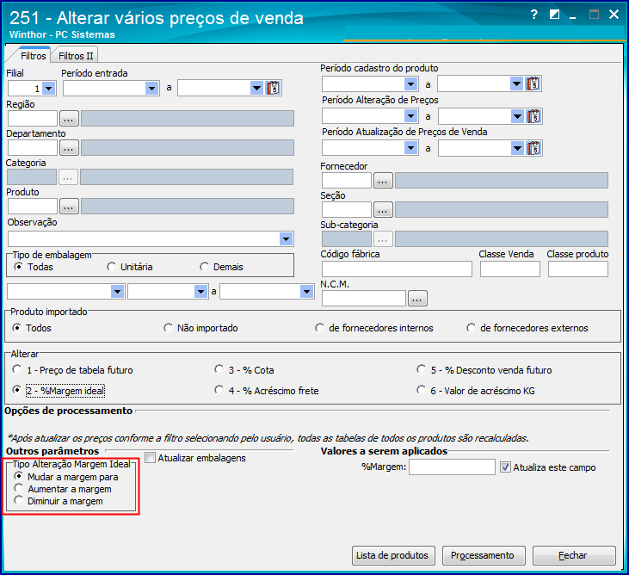Select Demais packaging type
Screen dimensions: 629x575
click(205, 267)
